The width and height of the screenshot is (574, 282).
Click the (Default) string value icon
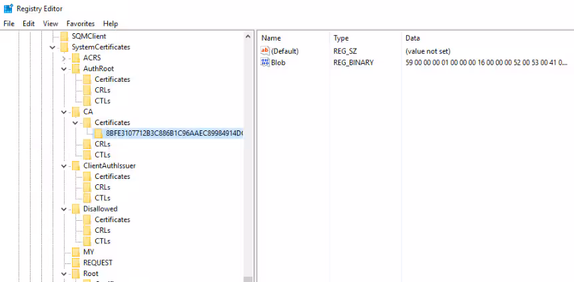265,51
